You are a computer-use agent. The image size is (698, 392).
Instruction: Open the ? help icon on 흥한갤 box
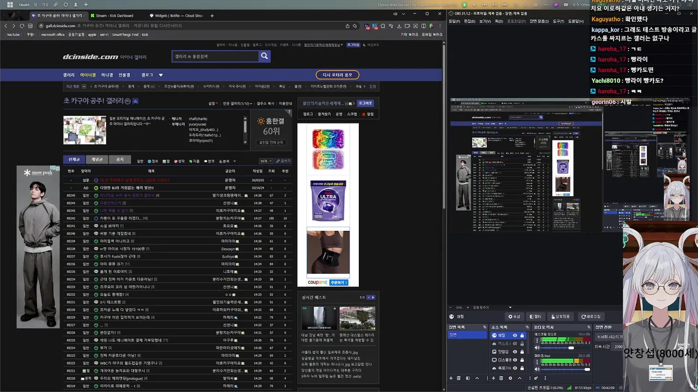coord(290,112)
